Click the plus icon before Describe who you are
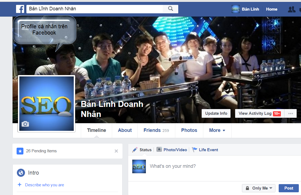 [x=20, y=185]
